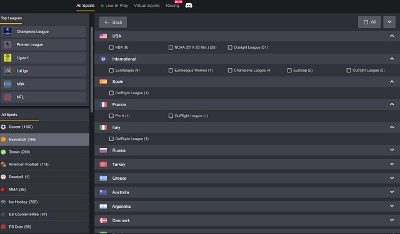Select the Champions League logo icon
The height and width of the screenshot is (234, 400).
click(x=7, y=32)
